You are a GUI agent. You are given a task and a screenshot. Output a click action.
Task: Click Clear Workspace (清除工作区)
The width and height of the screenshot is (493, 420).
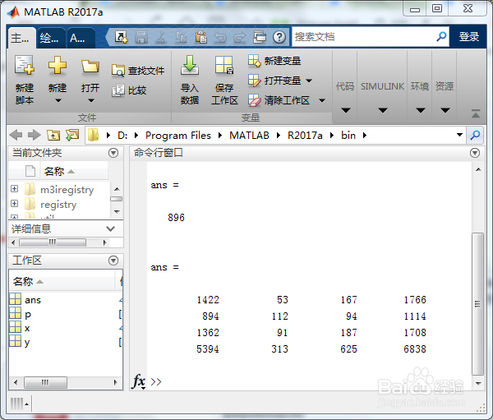point(279,100)
